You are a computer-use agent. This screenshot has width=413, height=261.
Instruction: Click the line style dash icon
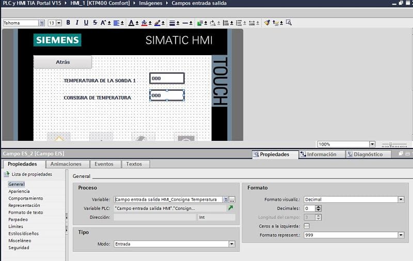coord(185,23)
